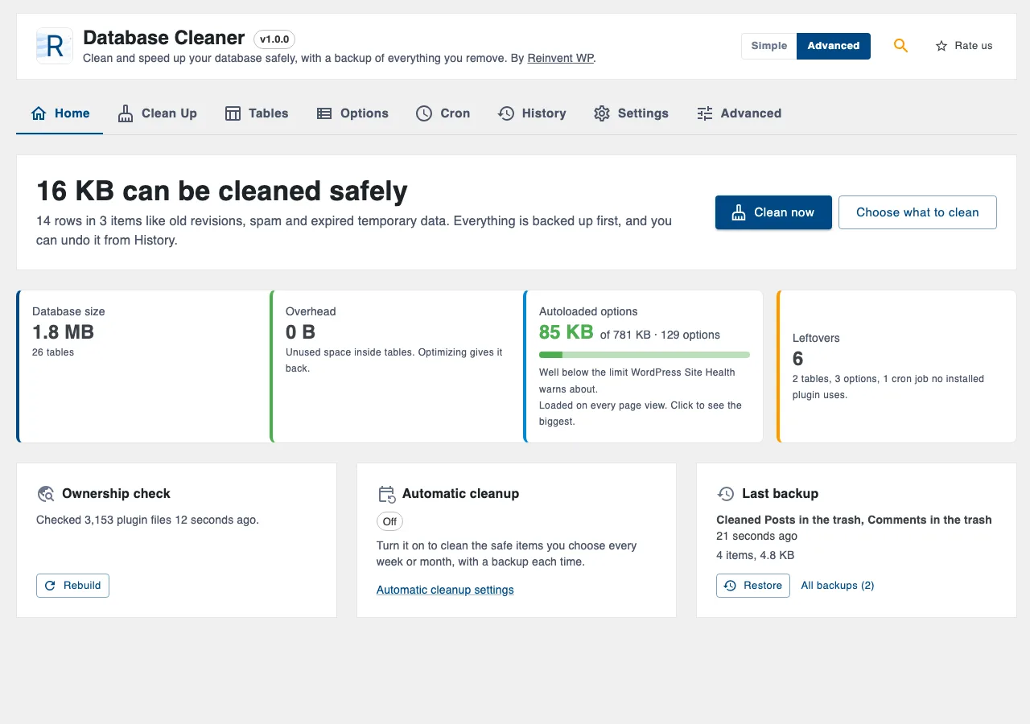This screenshot has width=1030, height=724.
Task: Click the Automatic cleanup Off status pill
Action: click(389, 521)
